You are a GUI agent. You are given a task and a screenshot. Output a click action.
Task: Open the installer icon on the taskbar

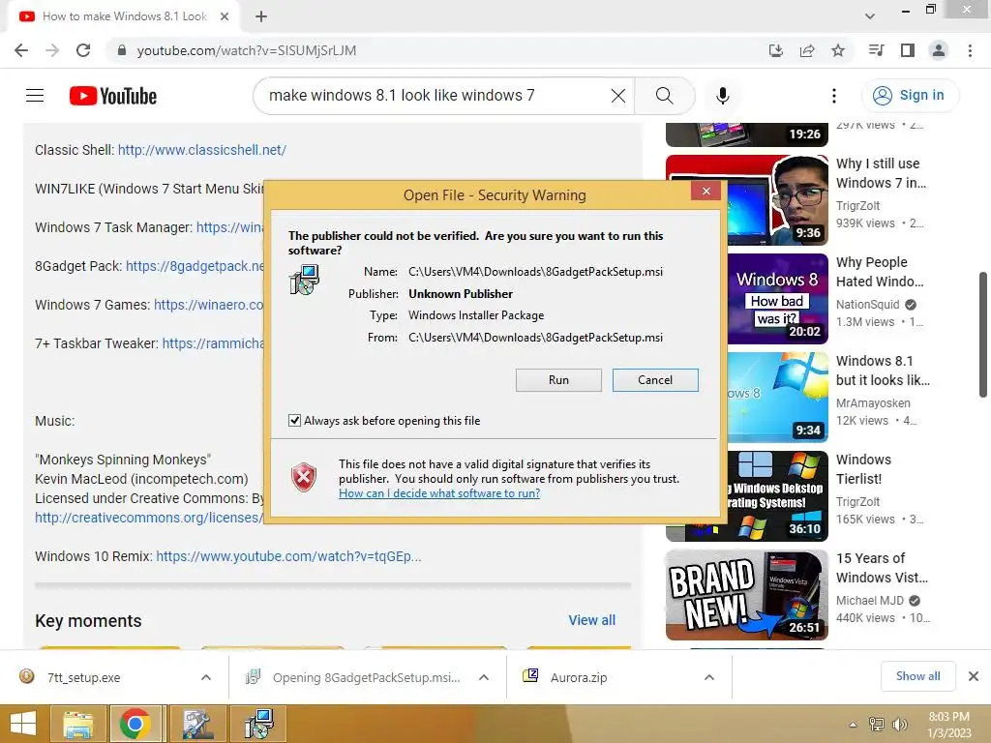point(259,724)
